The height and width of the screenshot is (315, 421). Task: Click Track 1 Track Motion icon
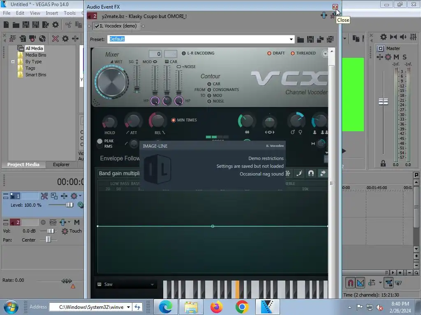[x=54, y=196]
